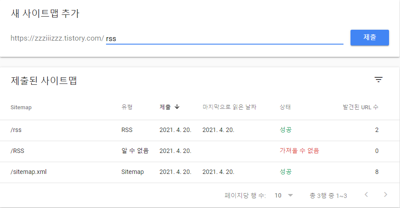Open the filter icon for submitted sitemaps
The image size is (400, 208).
[x=379, y=80]
